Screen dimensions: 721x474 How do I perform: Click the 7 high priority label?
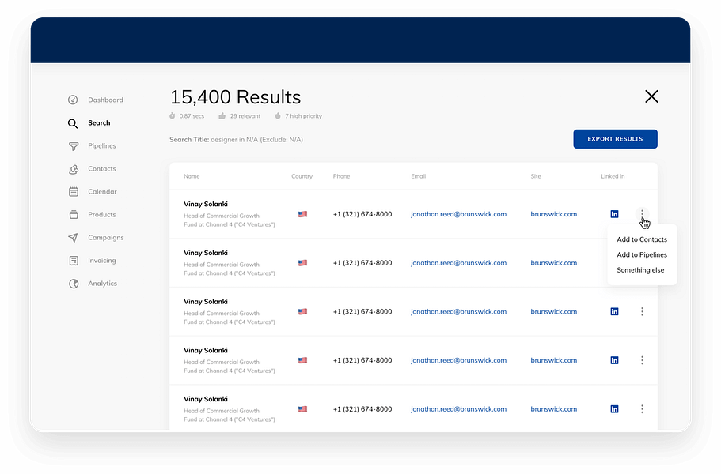pos(303,116)
